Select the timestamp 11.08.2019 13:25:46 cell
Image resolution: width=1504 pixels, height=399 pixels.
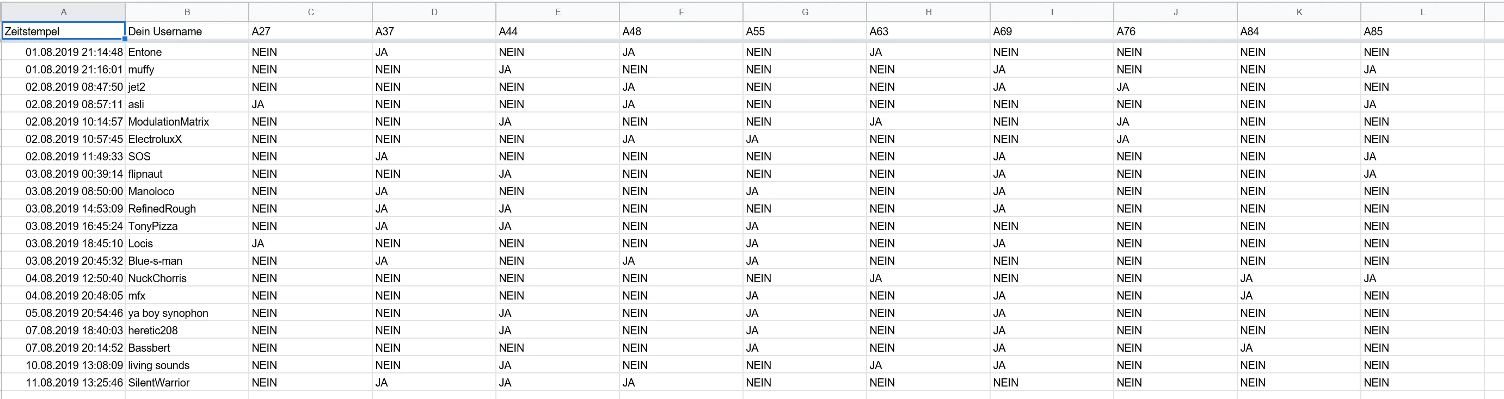point(64,383)
